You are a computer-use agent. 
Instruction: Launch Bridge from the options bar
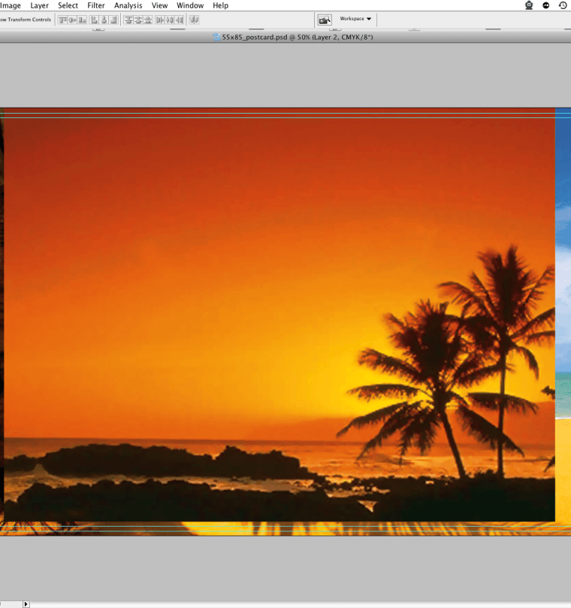[325, 20]
